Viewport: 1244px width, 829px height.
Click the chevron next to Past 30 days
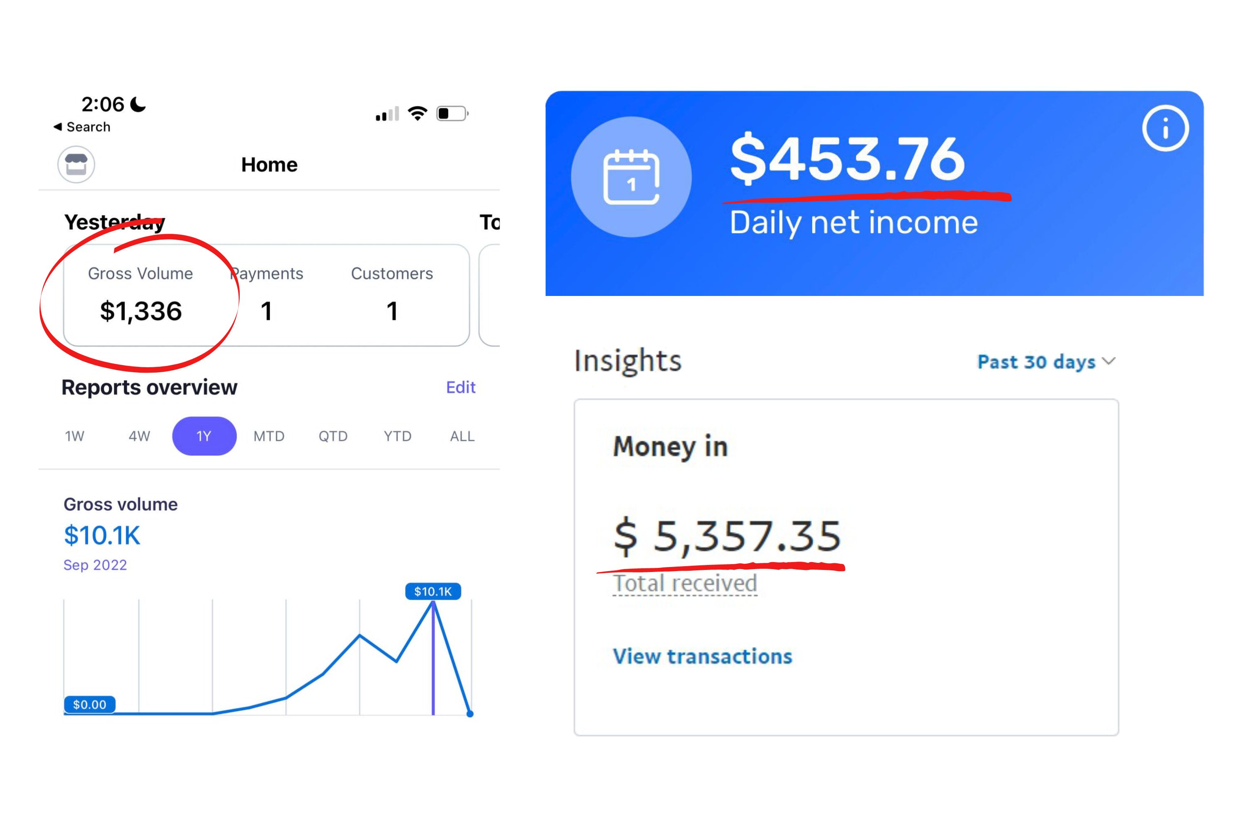coord(1108,361)
